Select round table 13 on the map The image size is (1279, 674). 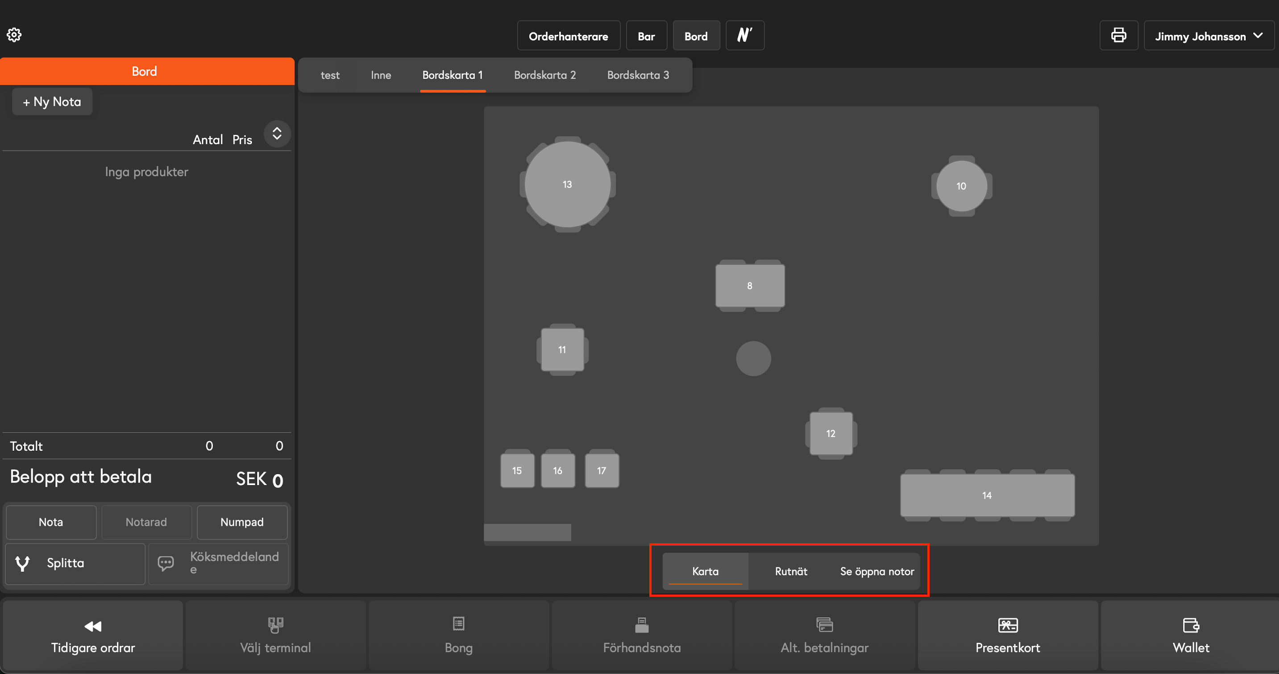(x=568, y=184)
